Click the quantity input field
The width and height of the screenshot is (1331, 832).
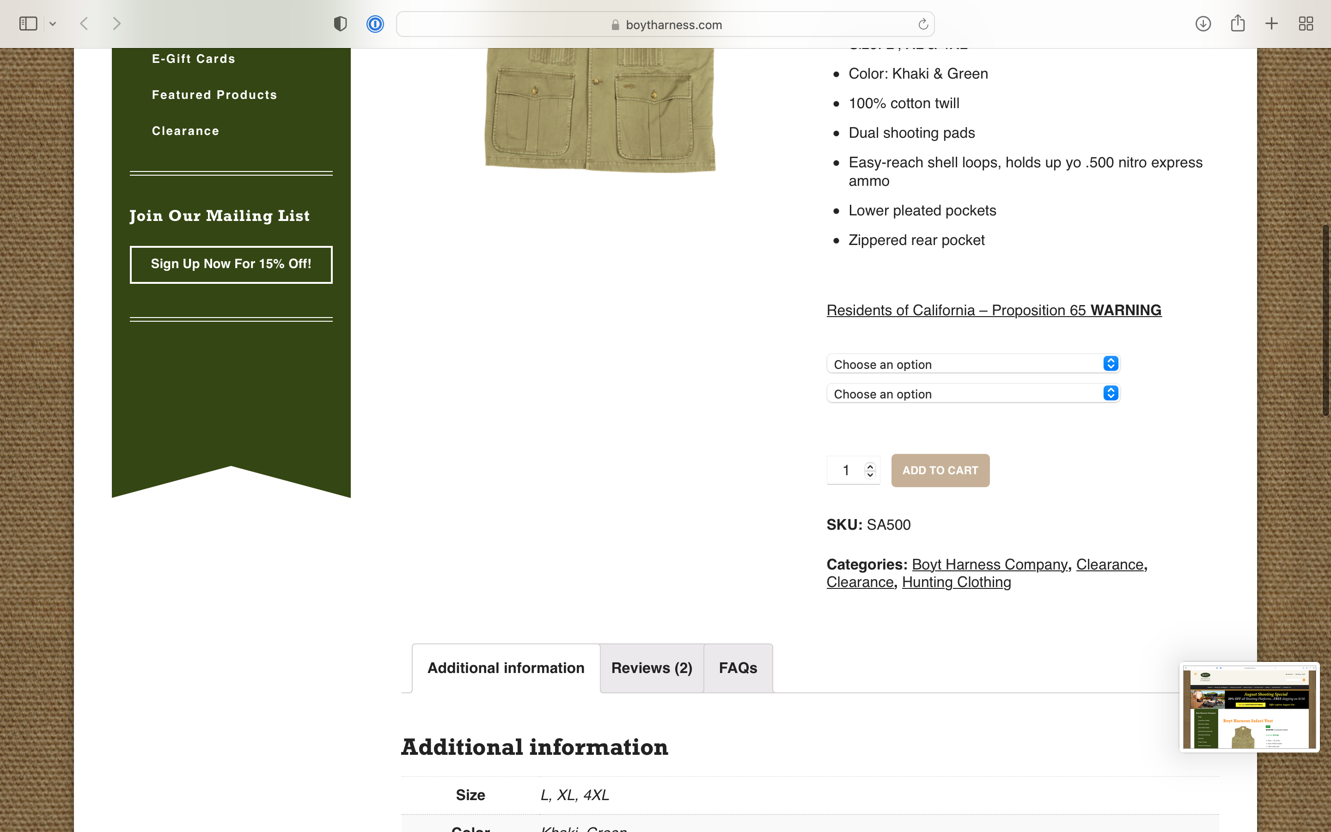(846, 471)
